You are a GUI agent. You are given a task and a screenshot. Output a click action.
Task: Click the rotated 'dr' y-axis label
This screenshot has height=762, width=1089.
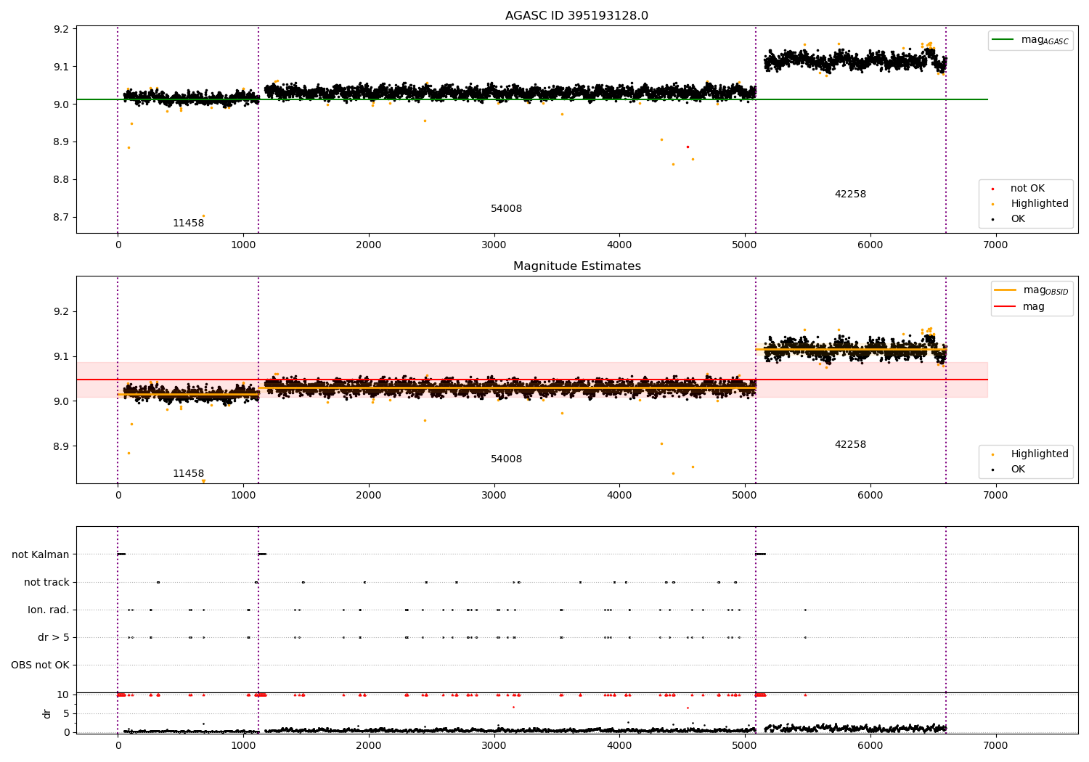point(47,713)
